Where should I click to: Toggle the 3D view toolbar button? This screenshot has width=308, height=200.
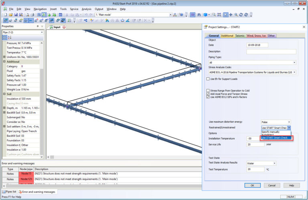(192, 15)
